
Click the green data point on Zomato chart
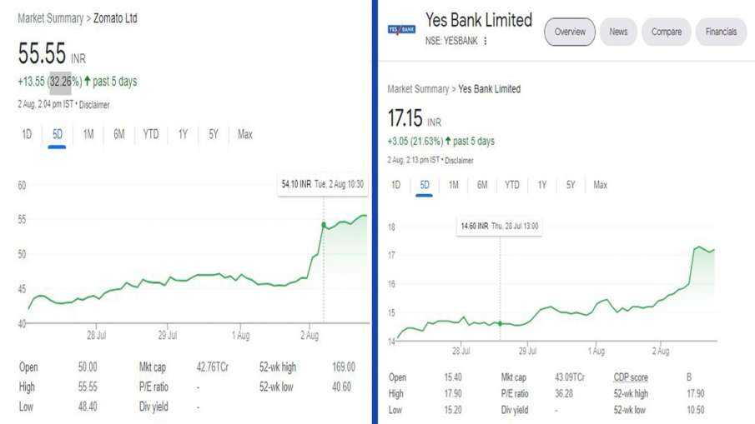coord(324,225)
